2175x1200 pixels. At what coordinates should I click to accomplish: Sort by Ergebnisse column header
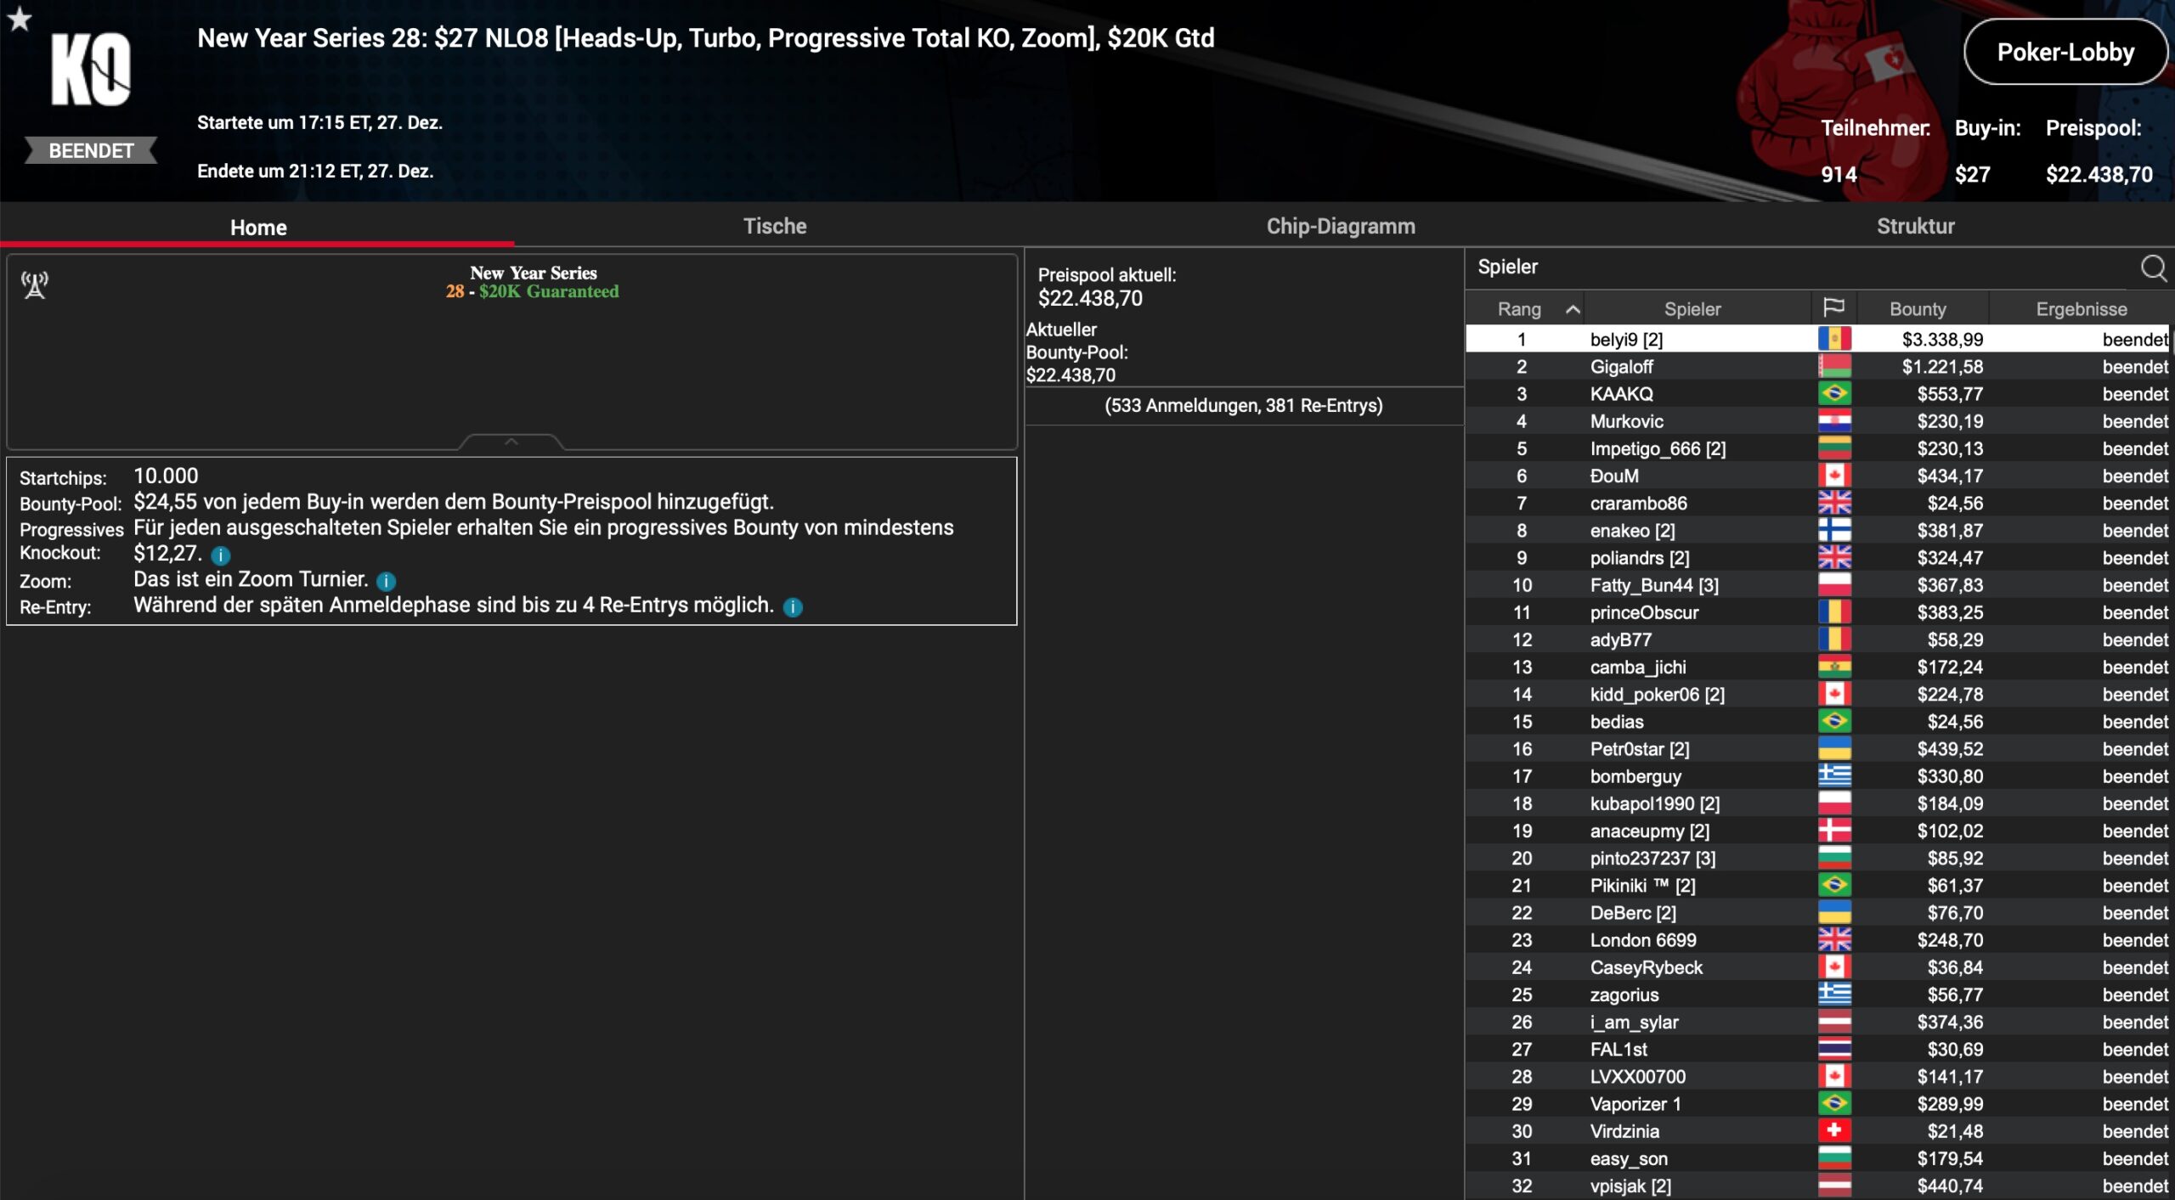[2081, 309]
